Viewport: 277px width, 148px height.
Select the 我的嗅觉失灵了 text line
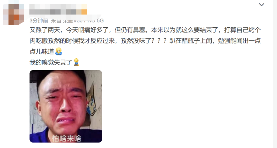[x=51, y=63]
